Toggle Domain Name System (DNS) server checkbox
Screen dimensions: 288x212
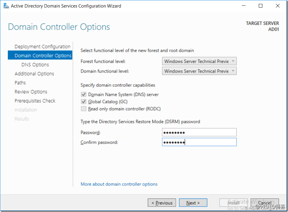[x=84, y=95]
